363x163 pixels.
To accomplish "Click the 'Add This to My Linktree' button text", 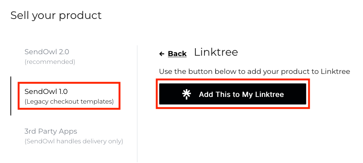I will coord(241,94).
